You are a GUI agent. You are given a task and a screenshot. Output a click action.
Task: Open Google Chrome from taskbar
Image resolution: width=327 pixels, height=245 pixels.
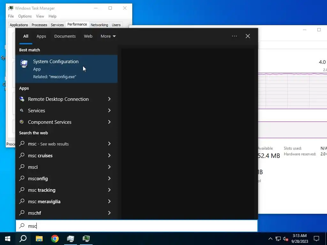pyautogui.click(x=55, y=239)
